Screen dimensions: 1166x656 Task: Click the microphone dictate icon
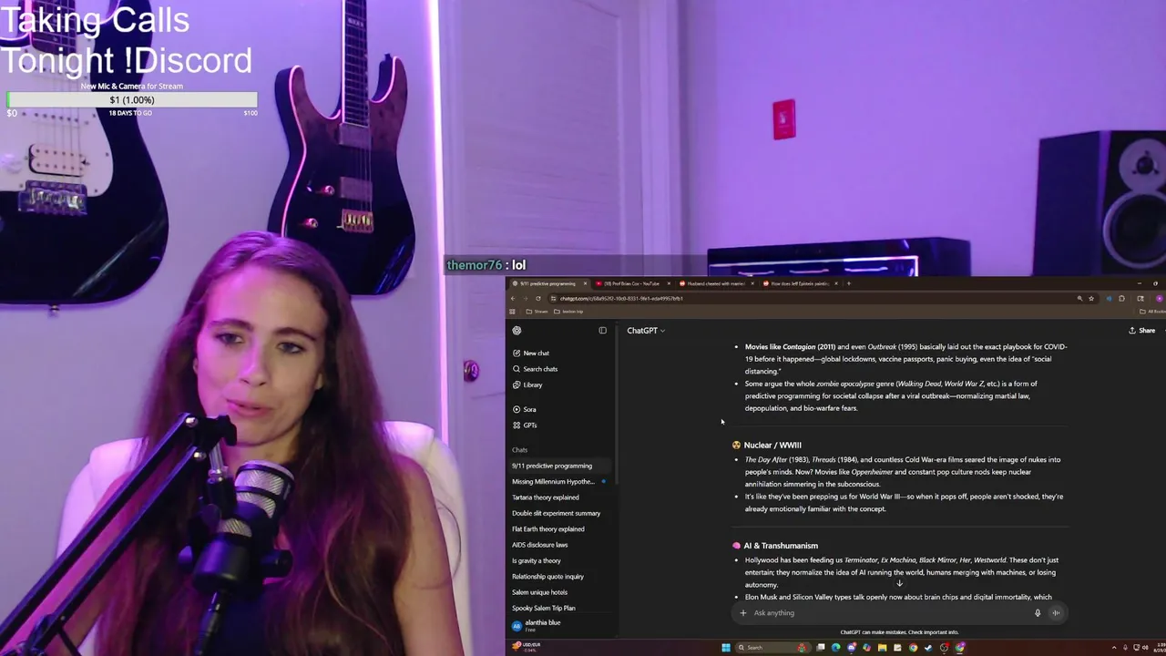[1037, 613]
